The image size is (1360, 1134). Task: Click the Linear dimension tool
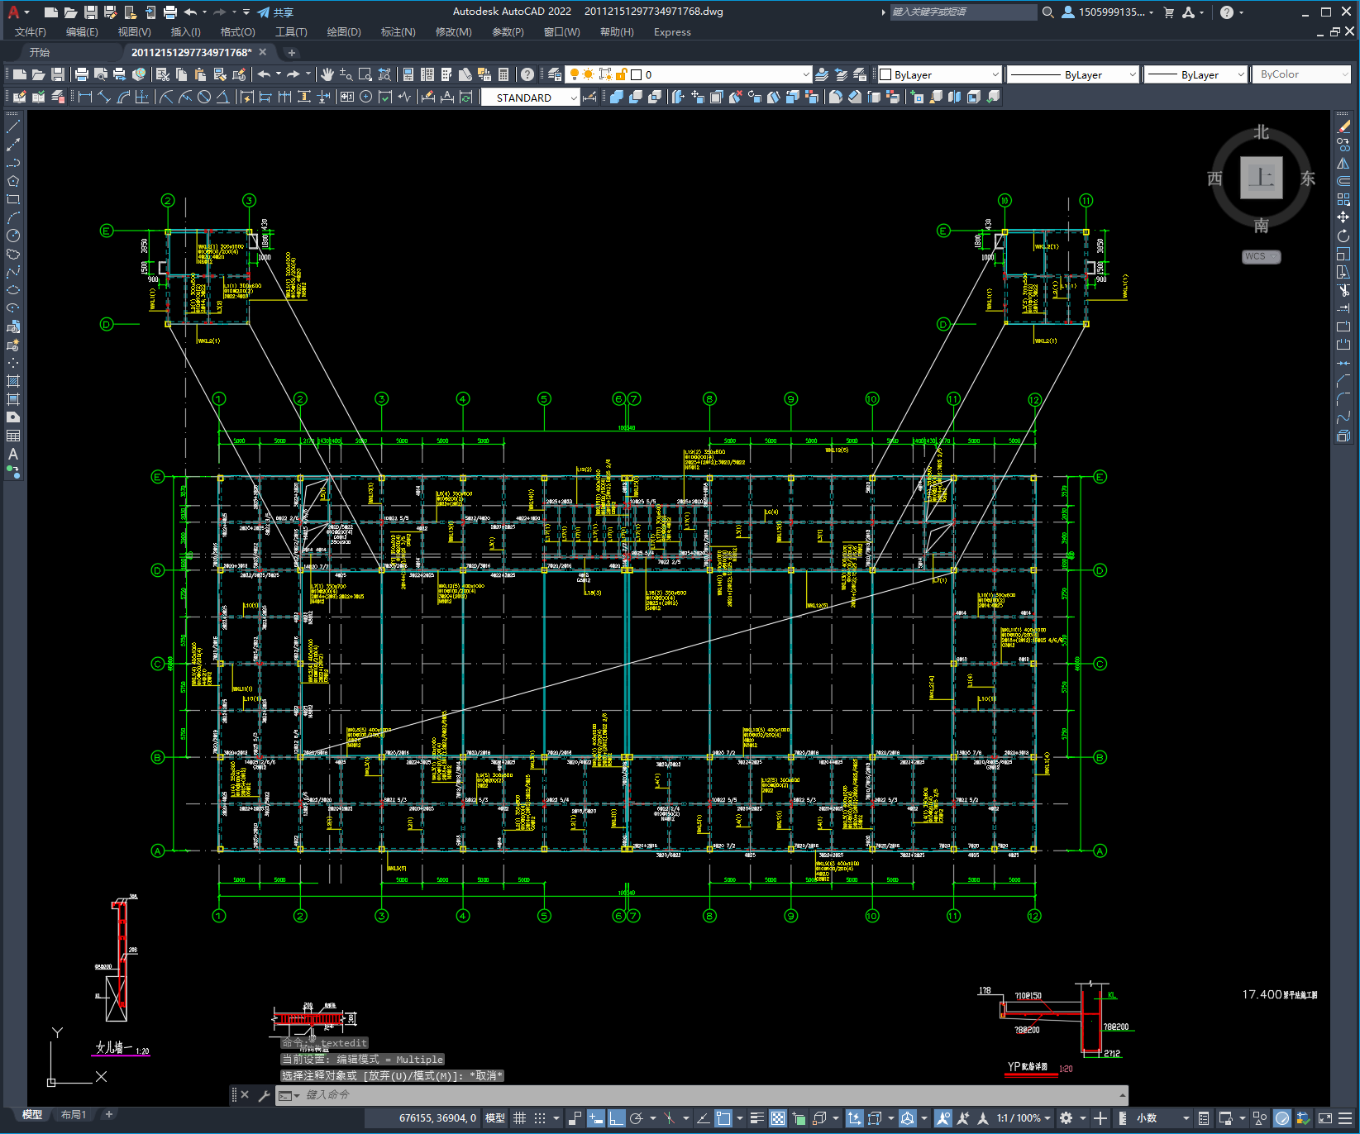85,97
